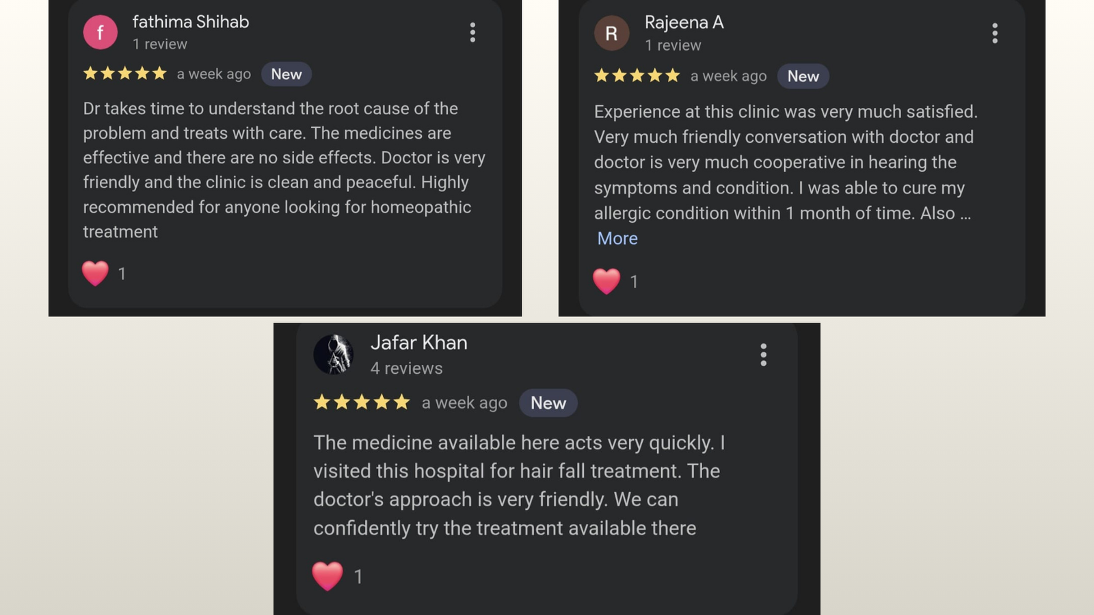The image size is (1094, 615).
Task: Open options menu on fathima Shihab's review
Action: (472, 32)
